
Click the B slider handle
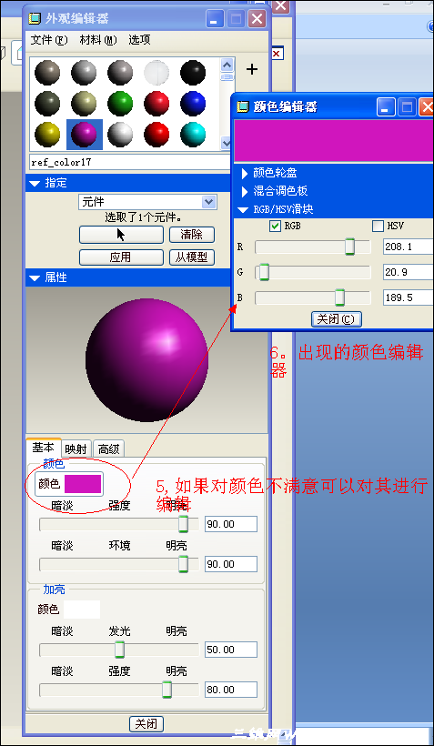coord(339,297)
